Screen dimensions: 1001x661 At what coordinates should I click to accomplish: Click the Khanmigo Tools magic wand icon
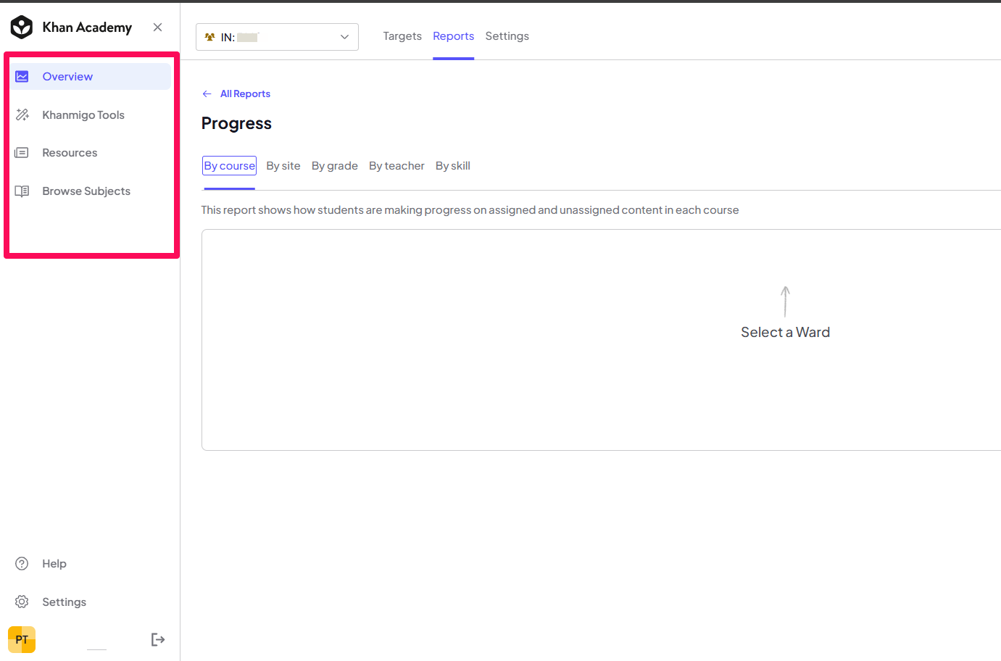coord(22,115)
